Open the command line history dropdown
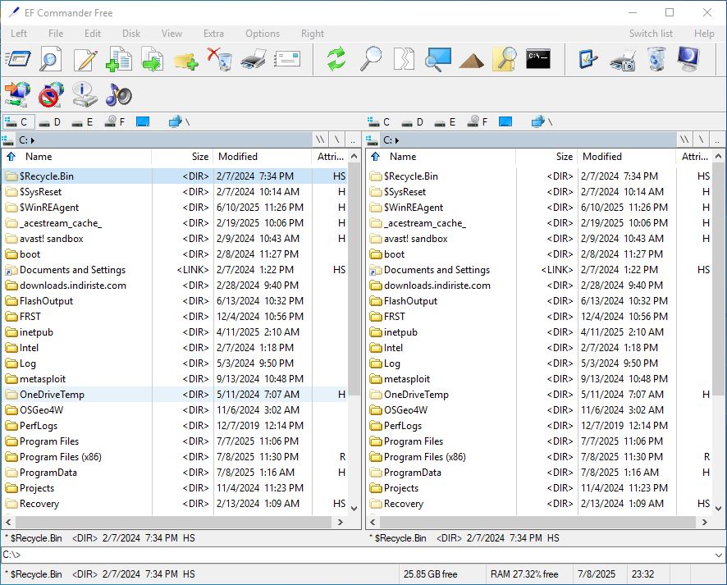Viewport: 727px width, 585px height. click(x=718, y=555)
